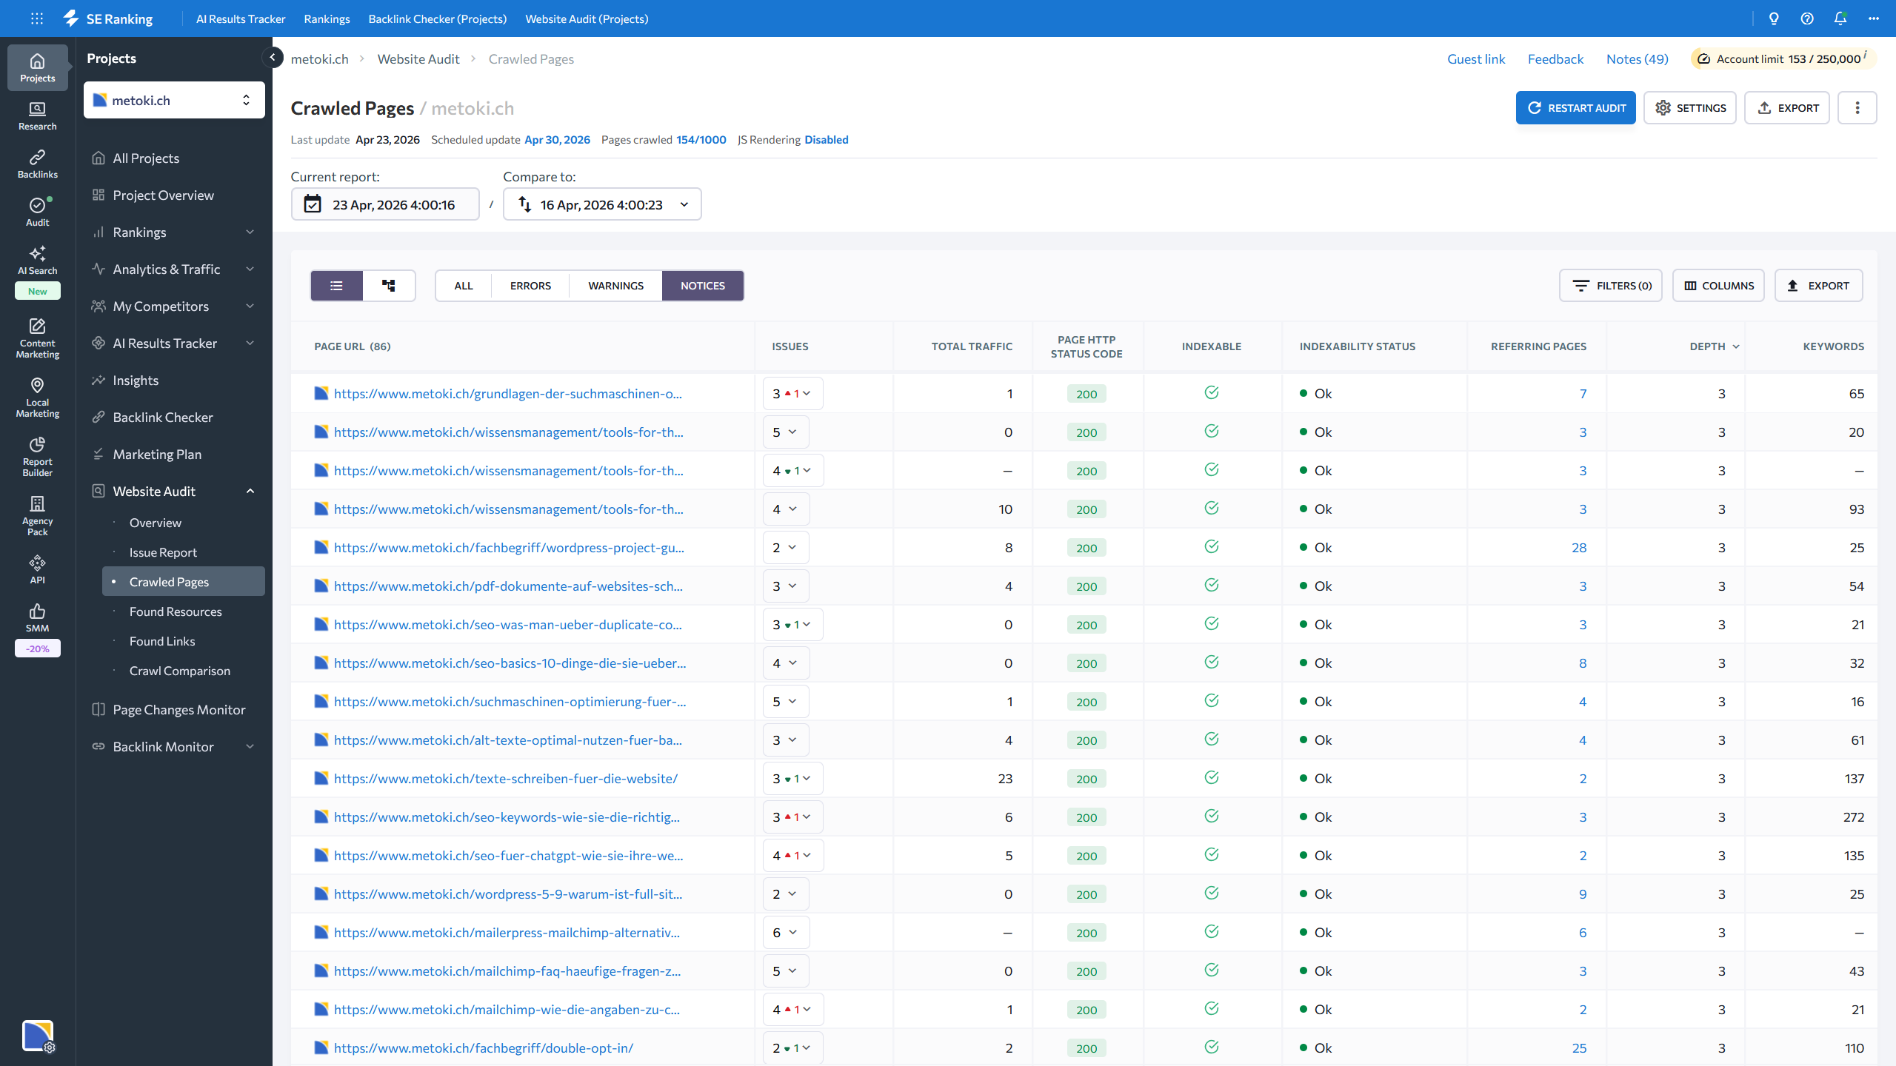Select the Backlinks sidebar icon
Viewport: 1896px width, 1066px height.
tap(36, 163)
